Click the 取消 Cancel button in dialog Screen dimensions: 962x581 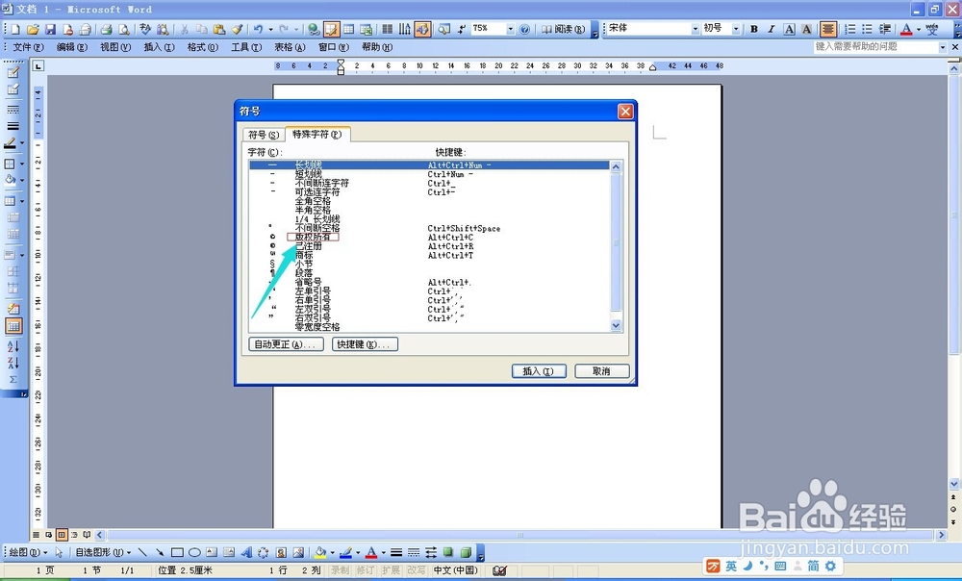(602, 371)
